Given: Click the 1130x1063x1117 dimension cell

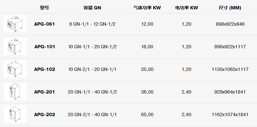Looking at the screenshot, I should (x=230, y=69).
